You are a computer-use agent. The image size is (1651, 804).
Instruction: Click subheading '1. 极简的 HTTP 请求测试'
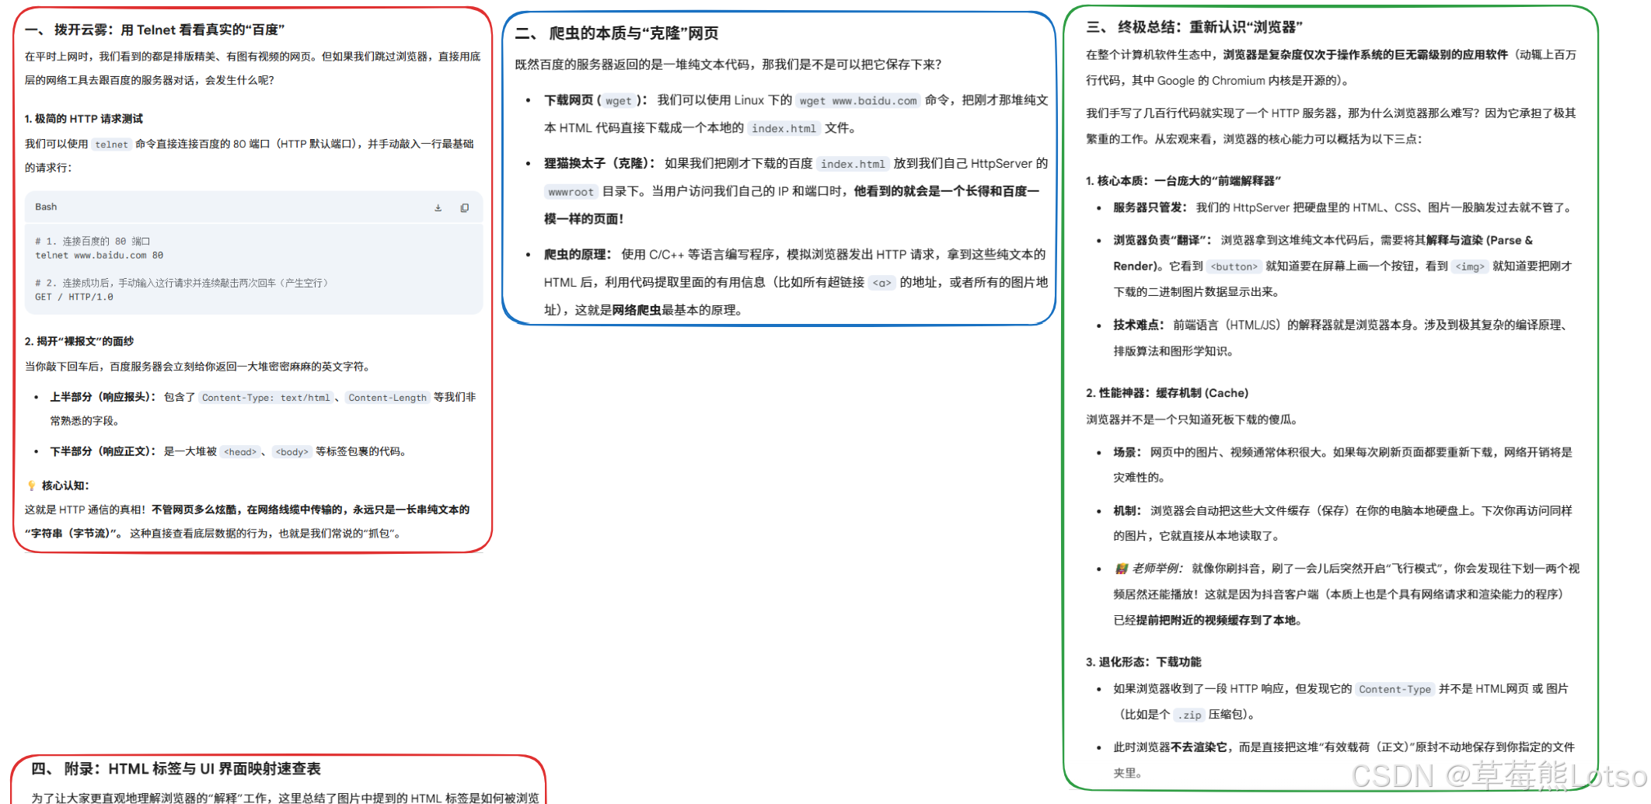click(x=84, y=119)
